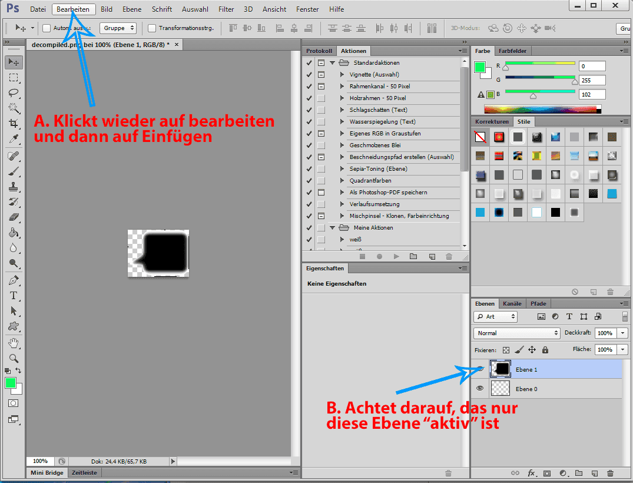Hide the Ebene 1 layer
Image resolution: width=633 pixels, height=483 pixels.
point(480,369)
